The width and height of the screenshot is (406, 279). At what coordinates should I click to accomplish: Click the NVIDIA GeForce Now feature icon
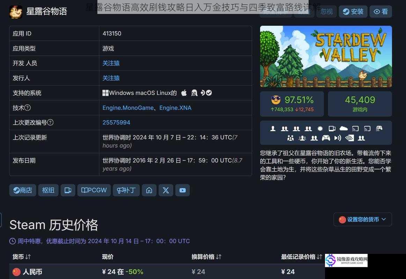point(349,138)
